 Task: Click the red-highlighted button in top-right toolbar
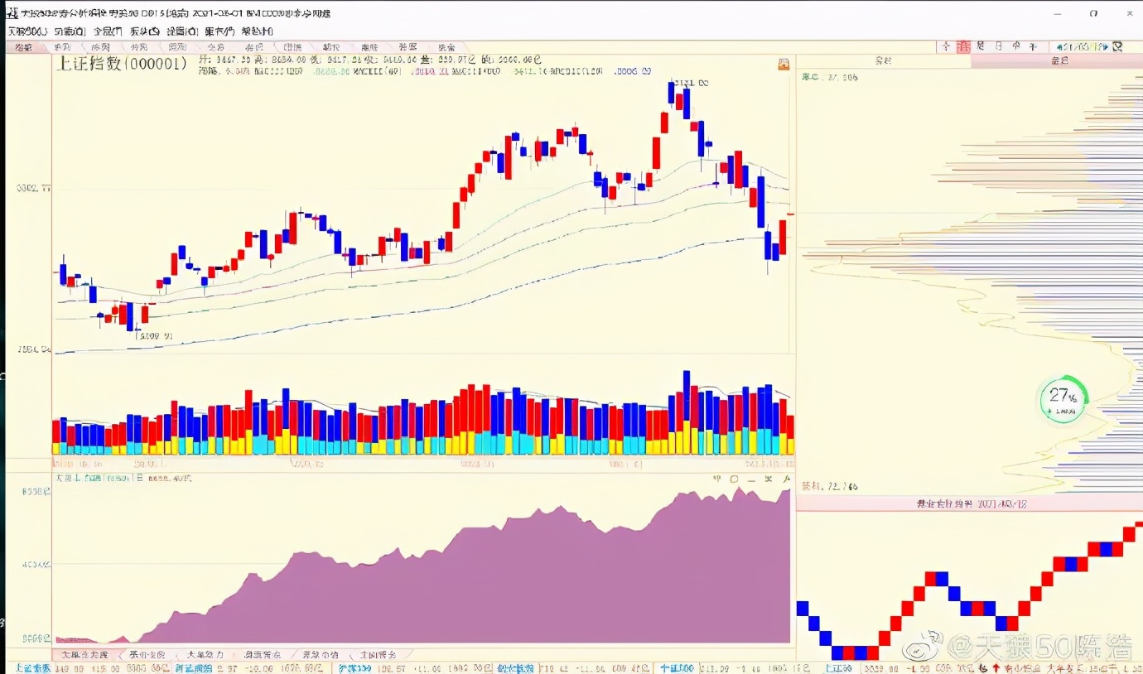963,46
